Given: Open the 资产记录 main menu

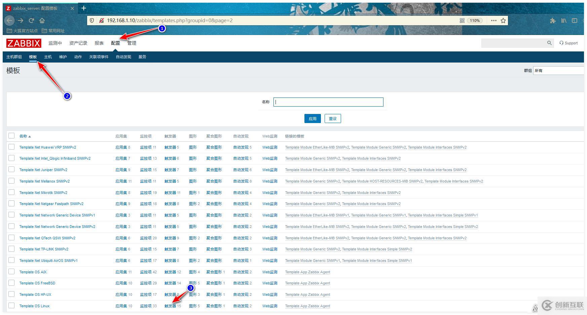Looking at the screenshot, I should coord(78,43).
